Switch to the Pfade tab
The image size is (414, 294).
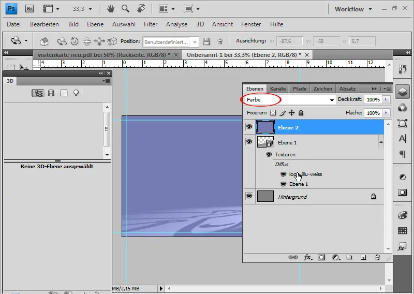coord(300,89)
